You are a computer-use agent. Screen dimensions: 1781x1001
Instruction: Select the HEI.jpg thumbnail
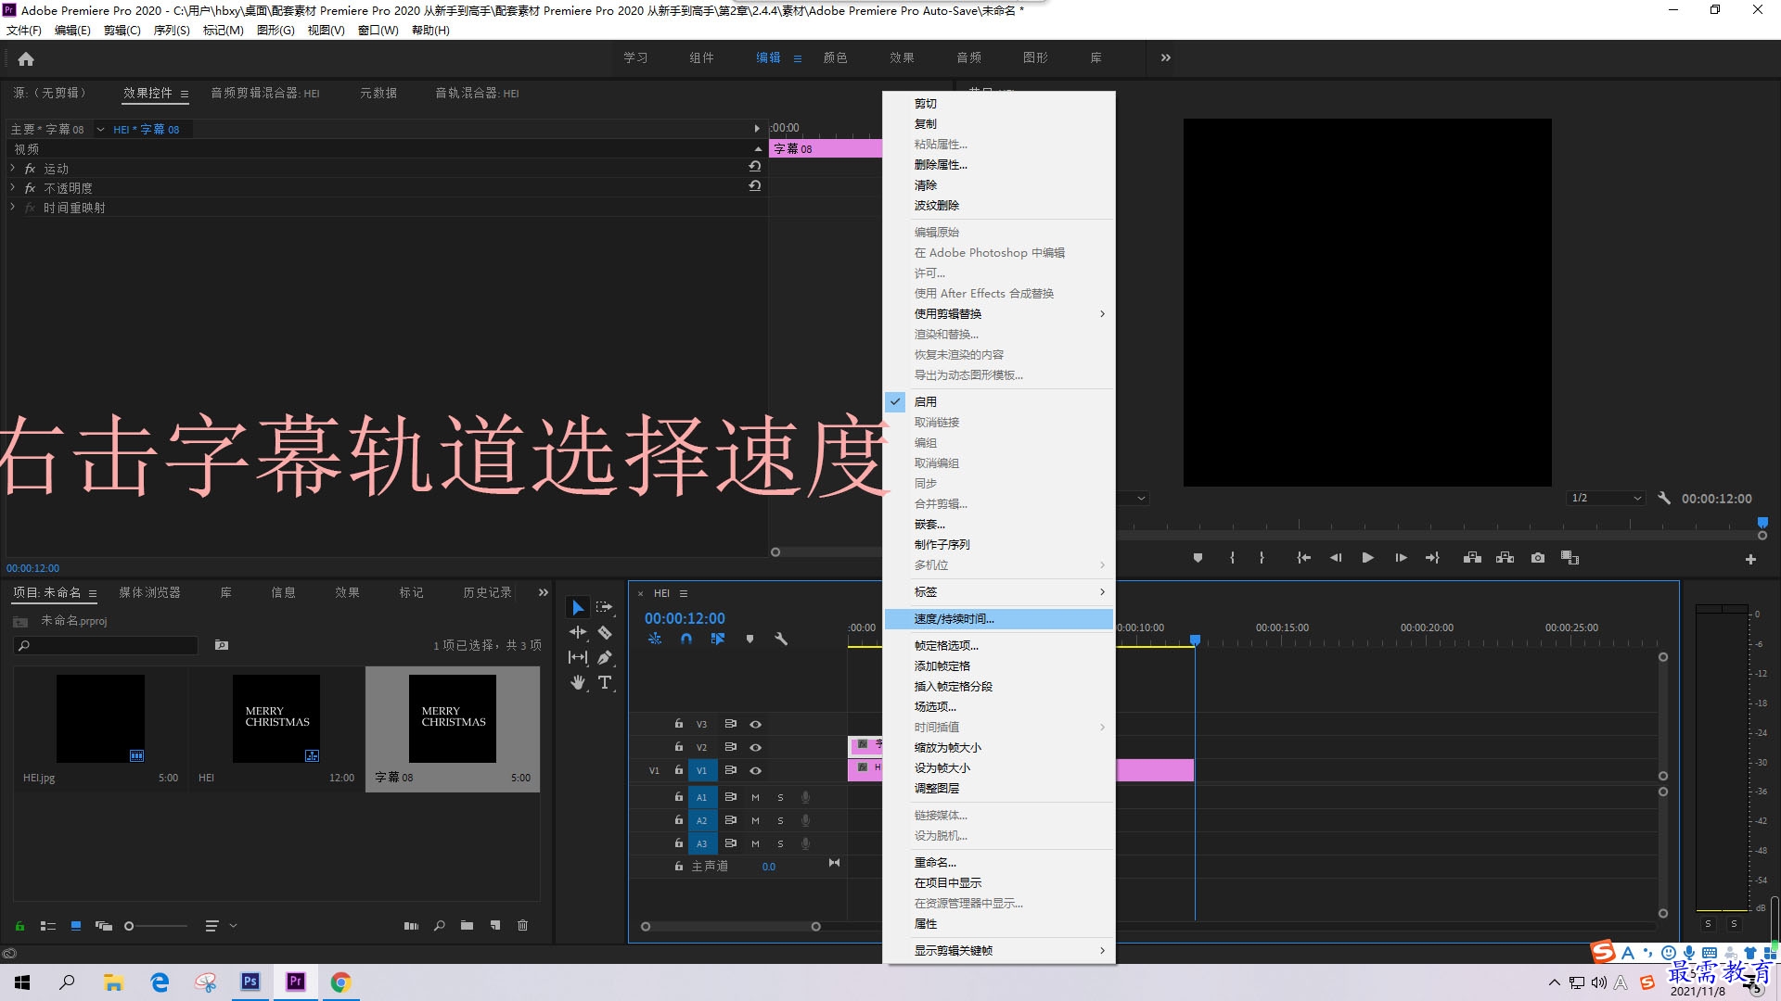coord(100,718)
